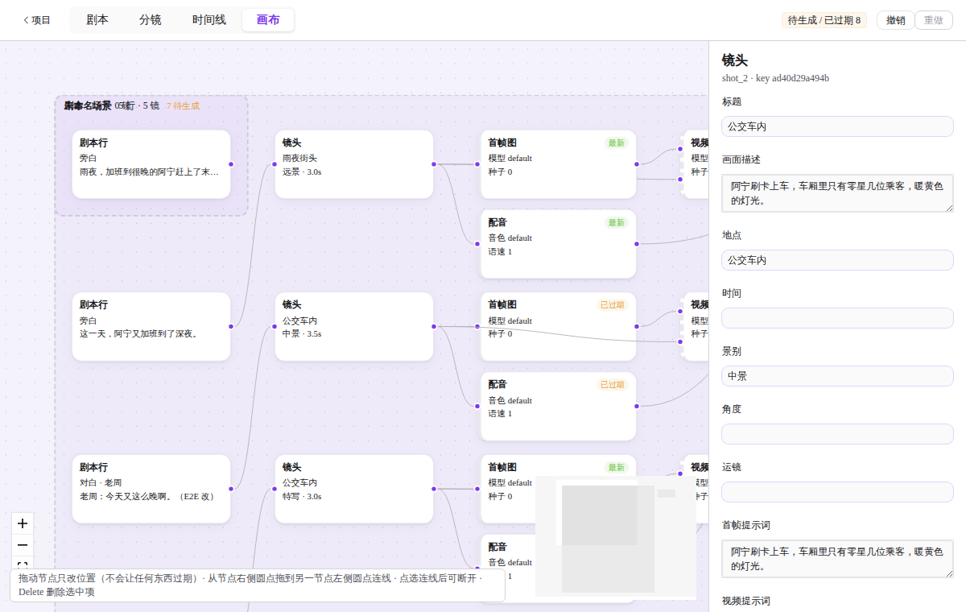Image resolution: width=966 pixels, height=612 pixels.
Task: Switch to the 时间线 tab
Action: point(209,20)
